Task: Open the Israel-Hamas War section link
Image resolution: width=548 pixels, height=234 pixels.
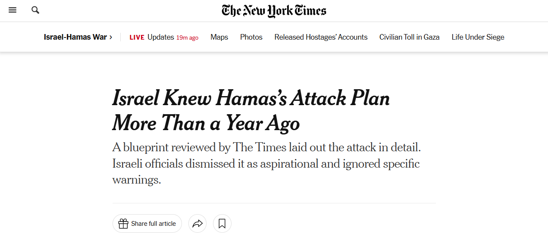Action: (75, 37)
